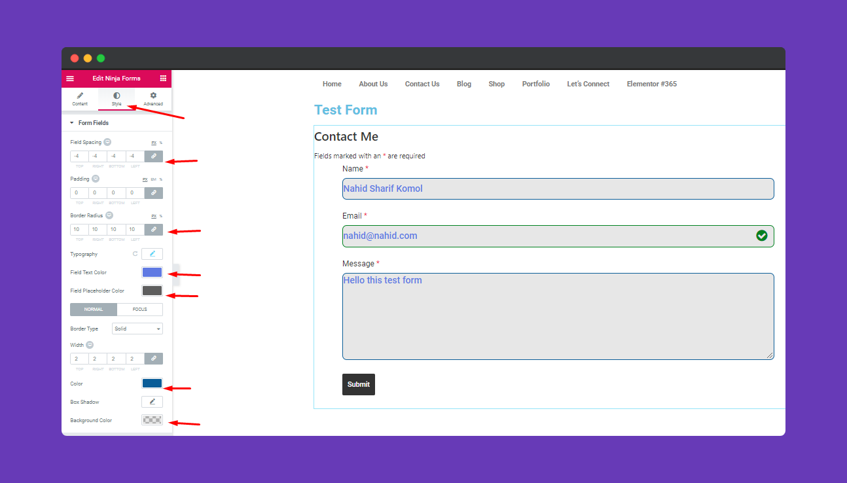
Task: Set Field Spacing unit to percent
Action: [161, 143]
